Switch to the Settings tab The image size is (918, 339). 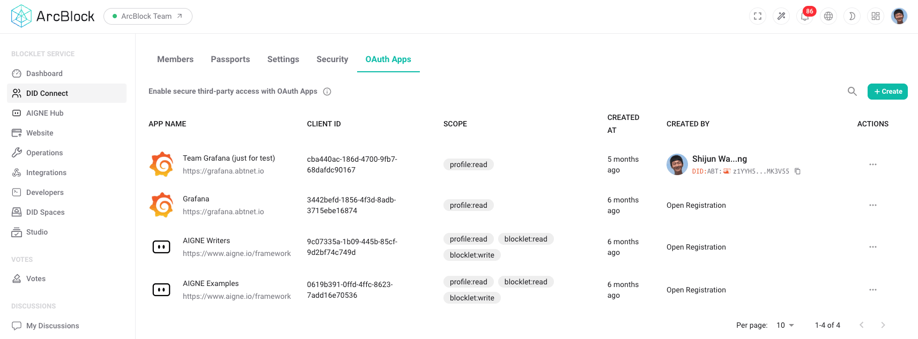283,59
